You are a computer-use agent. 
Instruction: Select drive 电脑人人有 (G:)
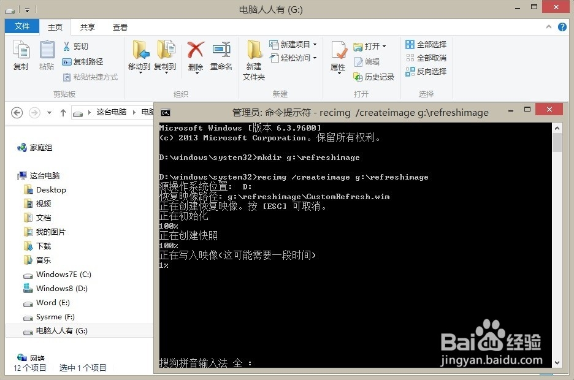[55, 331]
